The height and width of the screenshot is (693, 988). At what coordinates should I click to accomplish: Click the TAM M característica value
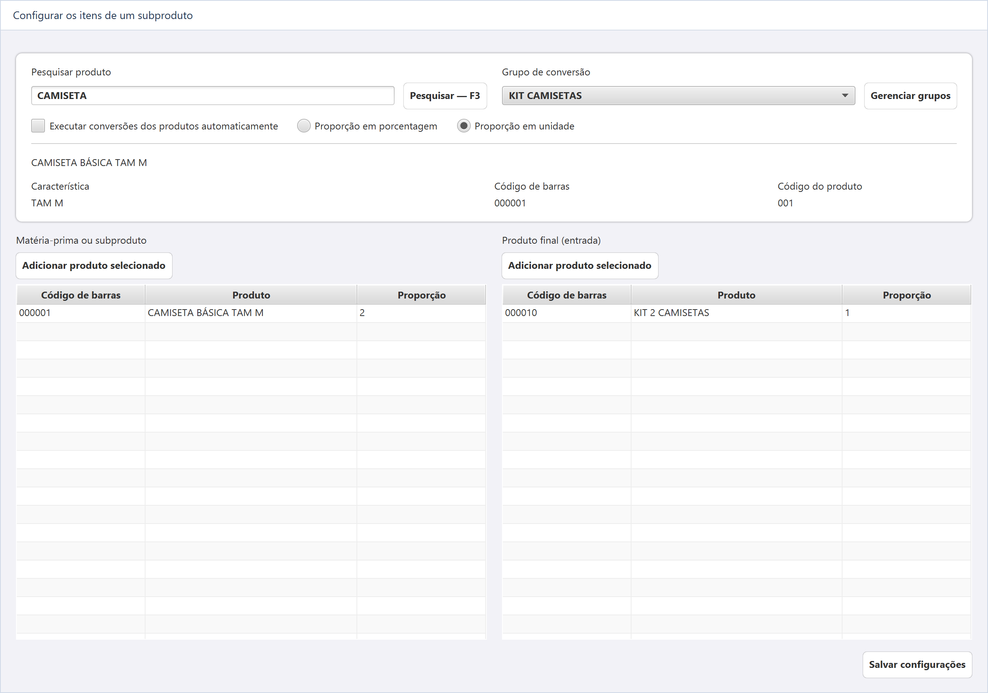pos(47,203)
